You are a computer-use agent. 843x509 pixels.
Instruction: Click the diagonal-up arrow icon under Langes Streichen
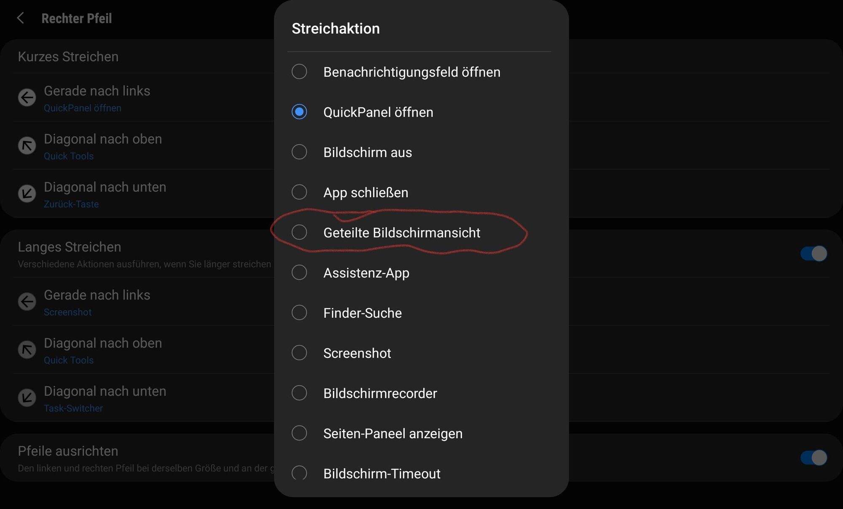(27, 350)
